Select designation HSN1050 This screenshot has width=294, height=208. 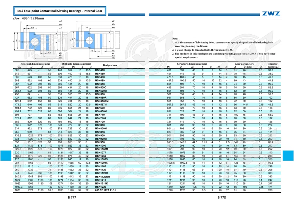click(x=101, y=156)
